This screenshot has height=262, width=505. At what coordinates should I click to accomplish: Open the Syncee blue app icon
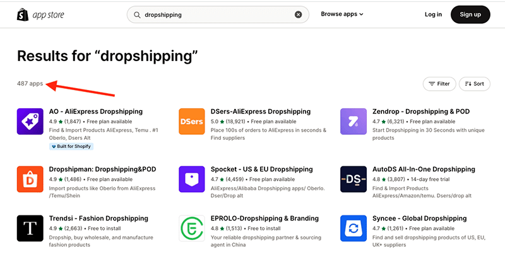click(x=353, y=228)
